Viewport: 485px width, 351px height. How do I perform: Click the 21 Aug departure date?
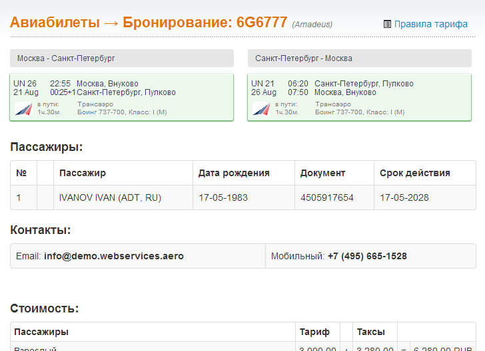tap(26, 92)
